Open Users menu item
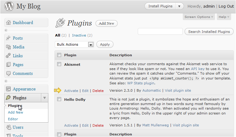 point(18,127)
